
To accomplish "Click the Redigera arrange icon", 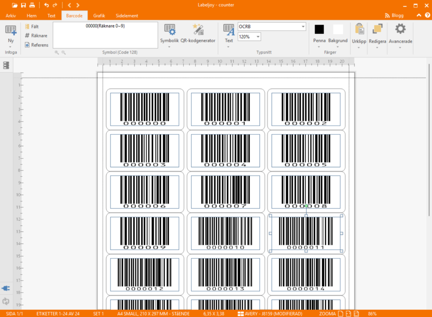I will pyautogui.click(x=377, y=30).
